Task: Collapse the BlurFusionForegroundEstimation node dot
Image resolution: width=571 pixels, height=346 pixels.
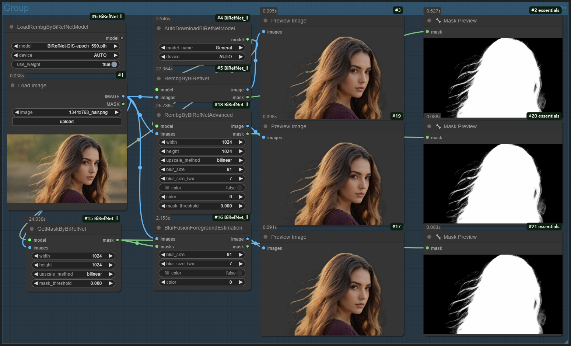Action: (x=159, y=228)
